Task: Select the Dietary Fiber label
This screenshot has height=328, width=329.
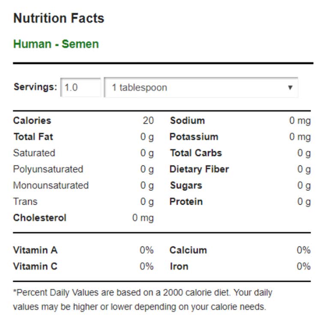Action: pyautogui.click(x=199, y=169)
